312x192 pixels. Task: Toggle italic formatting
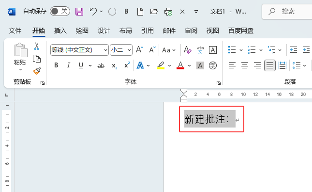pyautogui.click(x=69, y=65)
